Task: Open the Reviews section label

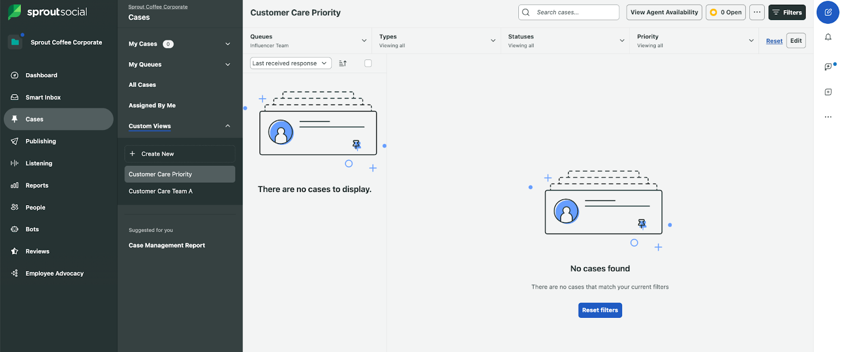Action: pos(37,252)
